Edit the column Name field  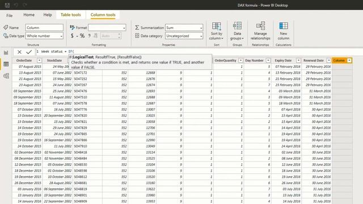44,28
